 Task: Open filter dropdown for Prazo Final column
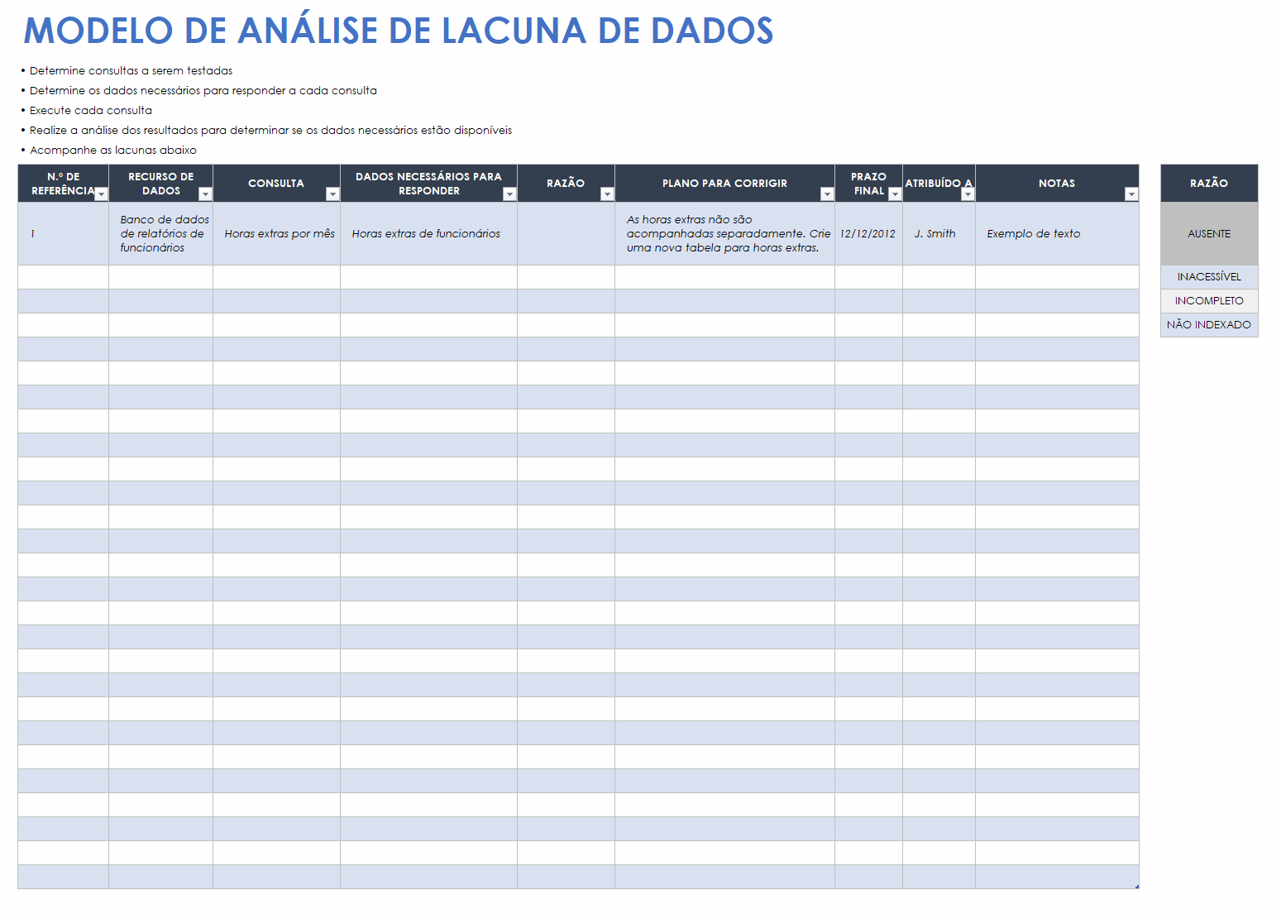pos(895,194)
